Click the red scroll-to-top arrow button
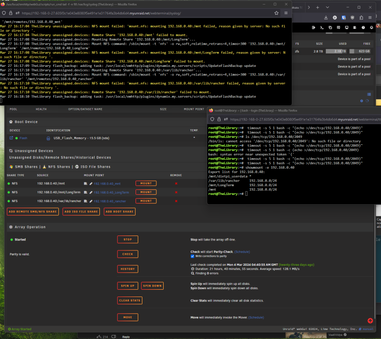The height and width of the screenshot is (339, 381). [x=370, y=321]
